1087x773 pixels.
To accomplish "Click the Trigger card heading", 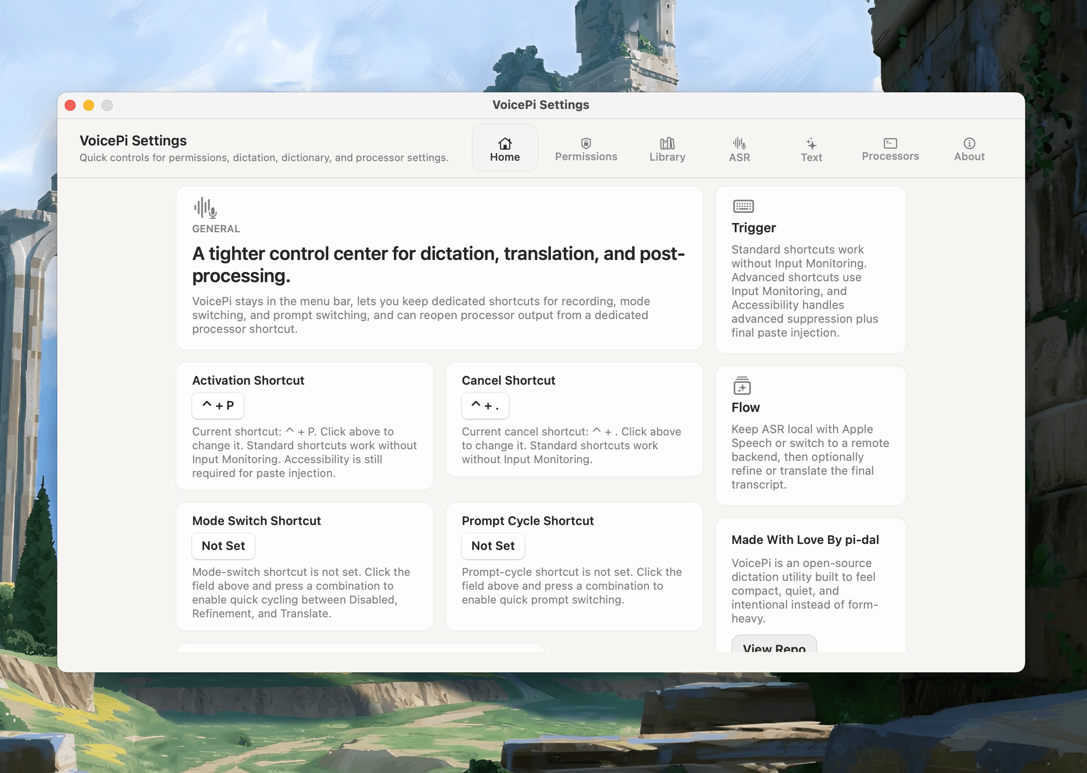I will [x=754, y=228].
